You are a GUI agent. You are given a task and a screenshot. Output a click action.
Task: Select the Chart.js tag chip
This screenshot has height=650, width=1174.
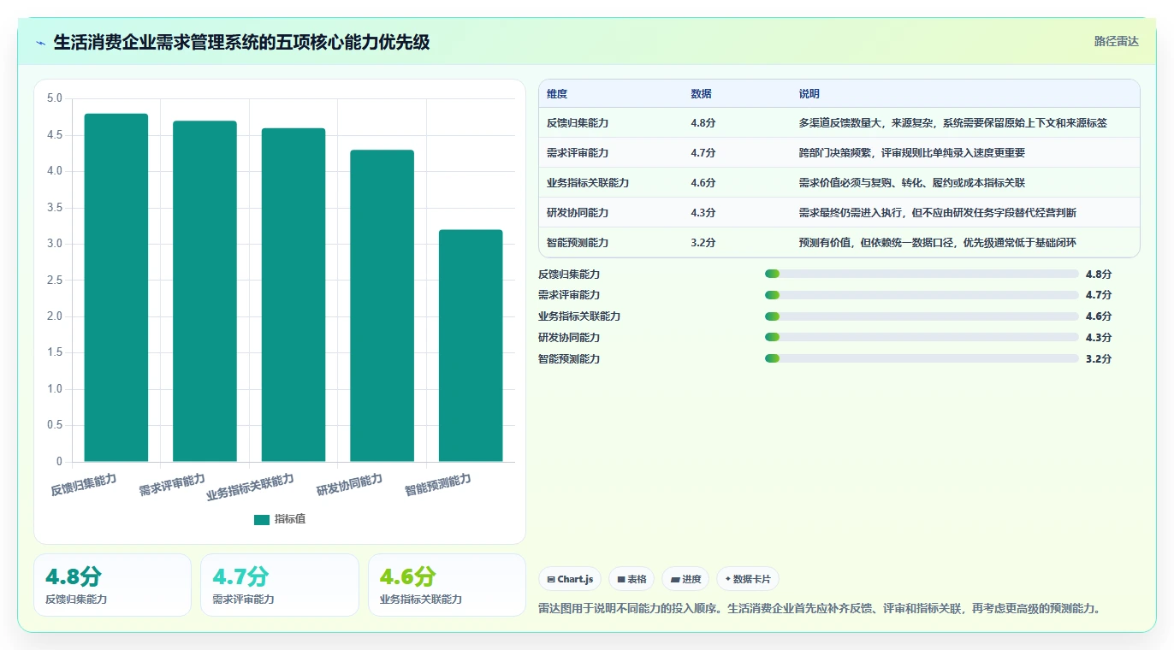click(x=571, y=579)
